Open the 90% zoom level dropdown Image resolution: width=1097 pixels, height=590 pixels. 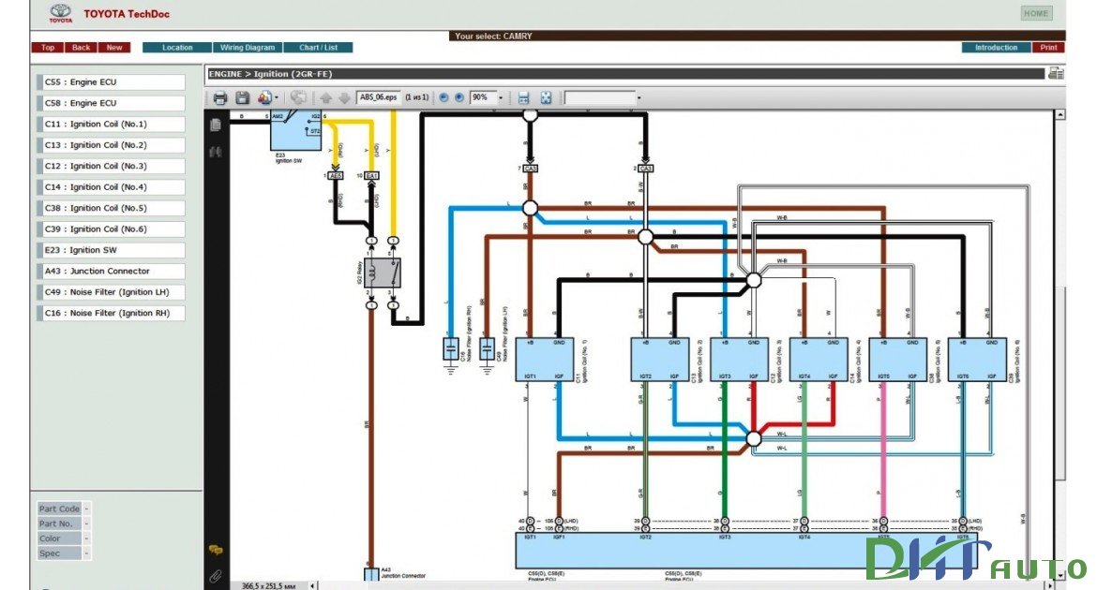pyautogui.click(x=501, y=98)
